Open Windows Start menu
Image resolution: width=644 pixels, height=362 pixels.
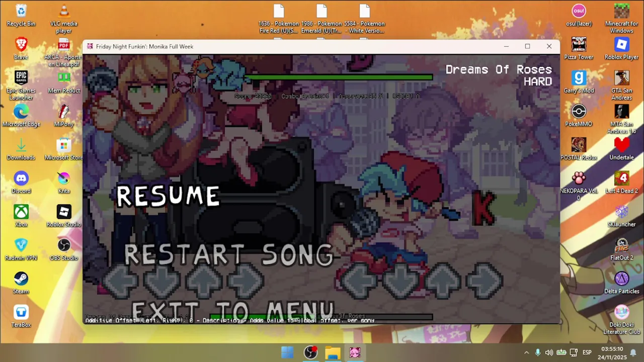point(287,352)
